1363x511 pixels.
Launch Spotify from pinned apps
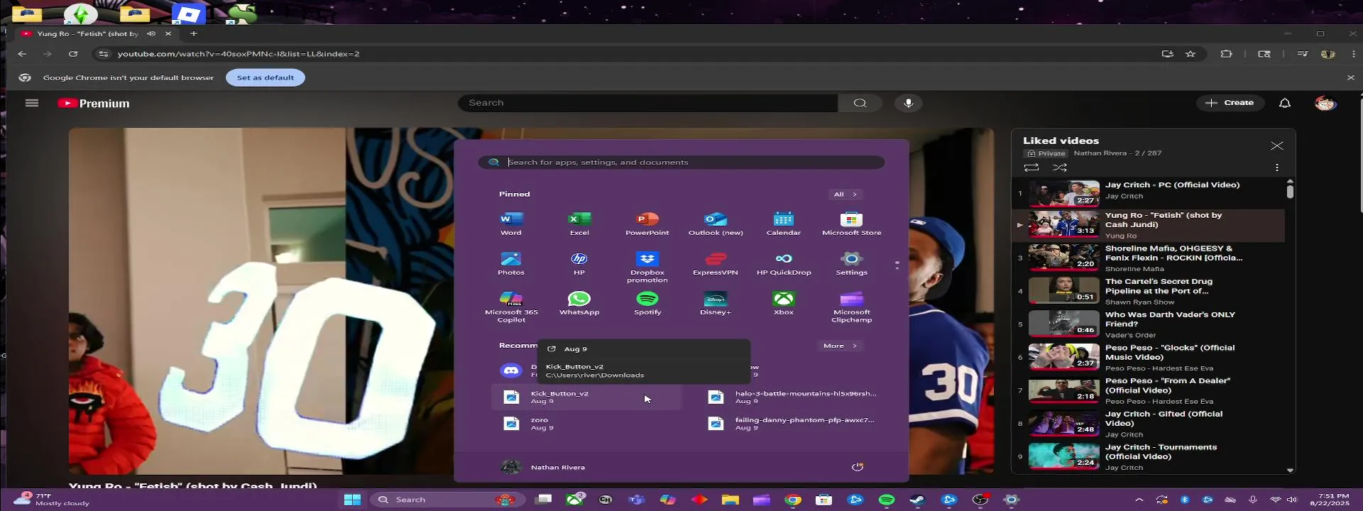647,303
